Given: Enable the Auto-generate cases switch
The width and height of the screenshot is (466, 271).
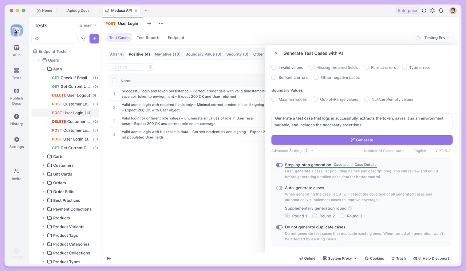Looking at the screenshot, I should coord(279,188).
